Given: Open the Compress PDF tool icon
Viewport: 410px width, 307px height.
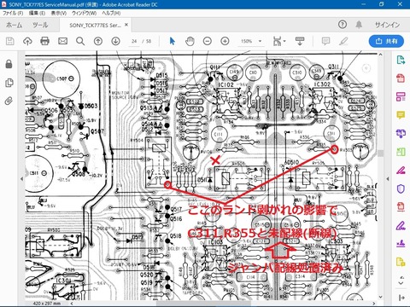Looking at the screenshot, I should tap(401, 206).
